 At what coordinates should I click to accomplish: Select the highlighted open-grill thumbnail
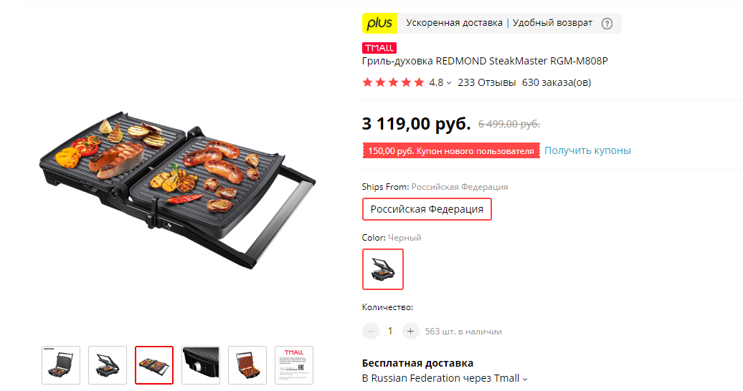coord(154,365)
